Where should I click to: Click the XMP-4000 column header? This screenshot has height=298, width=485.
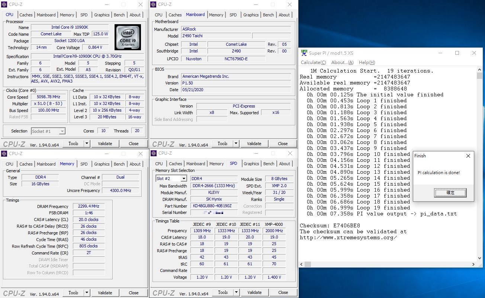tap(274, 224)
